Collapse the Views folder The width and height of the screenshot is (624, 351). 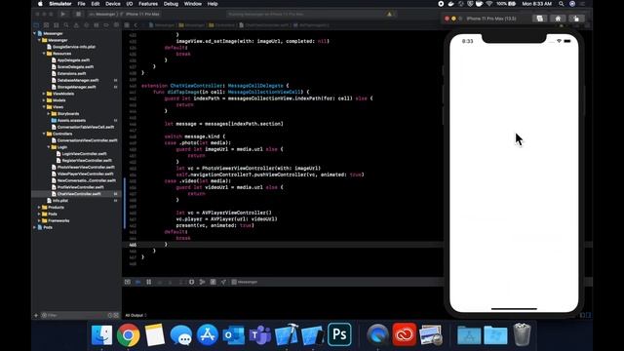click(x=44, y=107)
